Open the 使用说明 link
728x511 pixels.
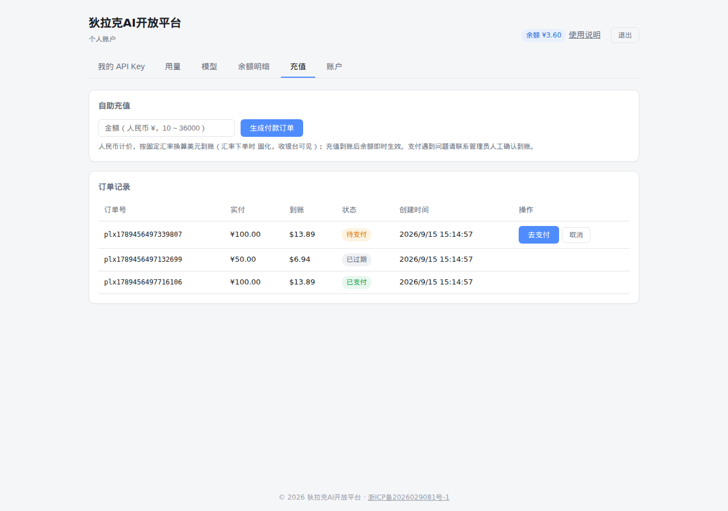pos(585,35)
